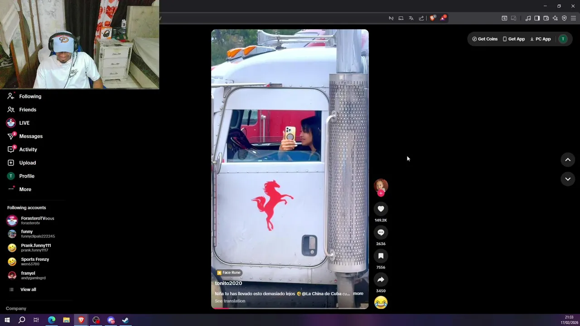
Task: Expand caption with more link
Action: pyautogui.click(x=358, y=293)
